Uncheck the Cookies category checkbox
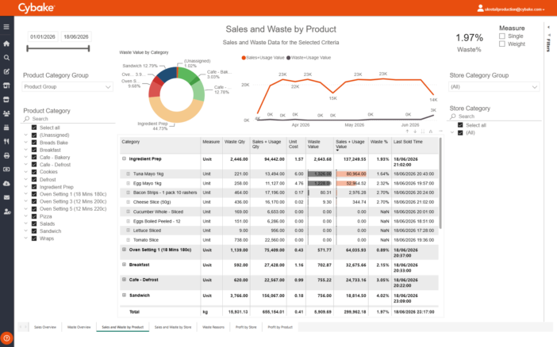Viewport: 557px width, 347px height. pos(34,172)
